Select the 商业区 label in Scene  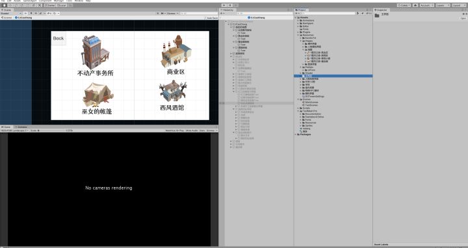click(x=175, y=72)
